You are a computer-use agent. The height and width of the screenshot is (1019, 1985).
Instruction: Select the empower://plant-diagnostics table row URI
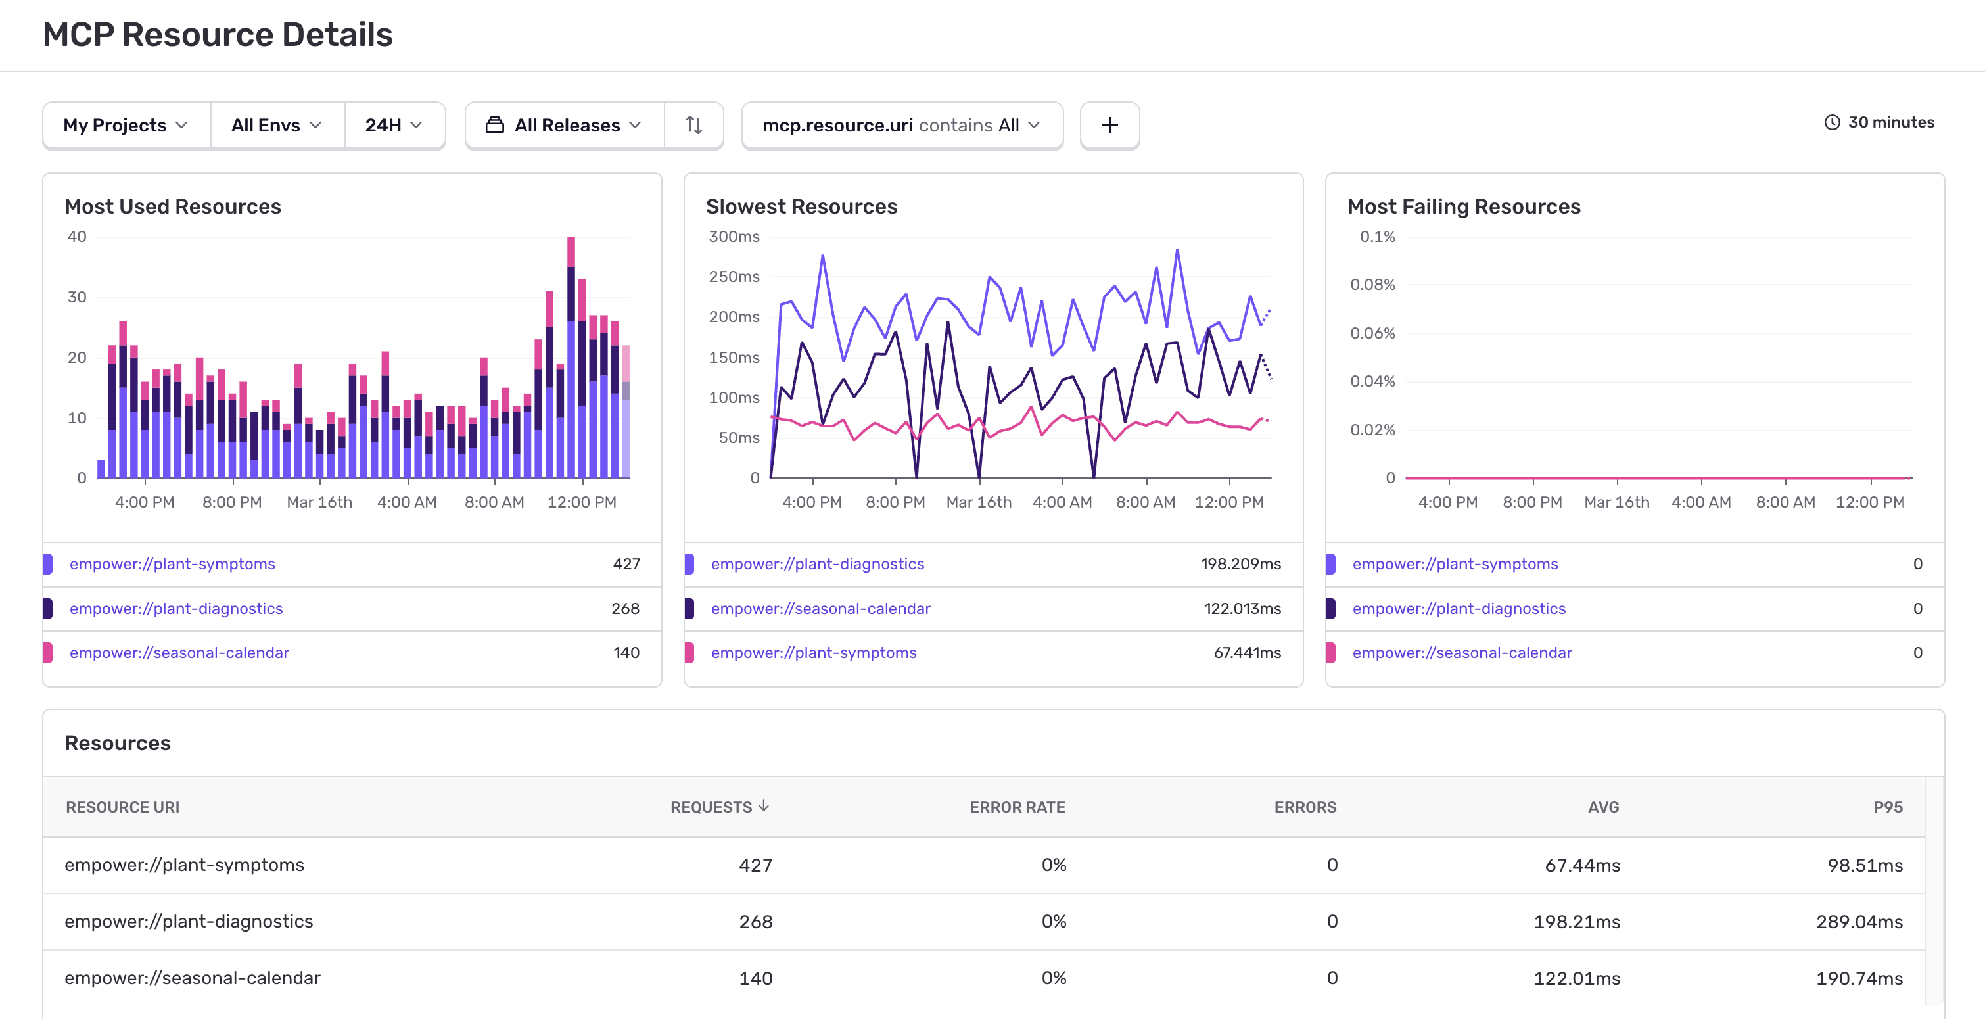pyautogui.click(x=189, y=922)
